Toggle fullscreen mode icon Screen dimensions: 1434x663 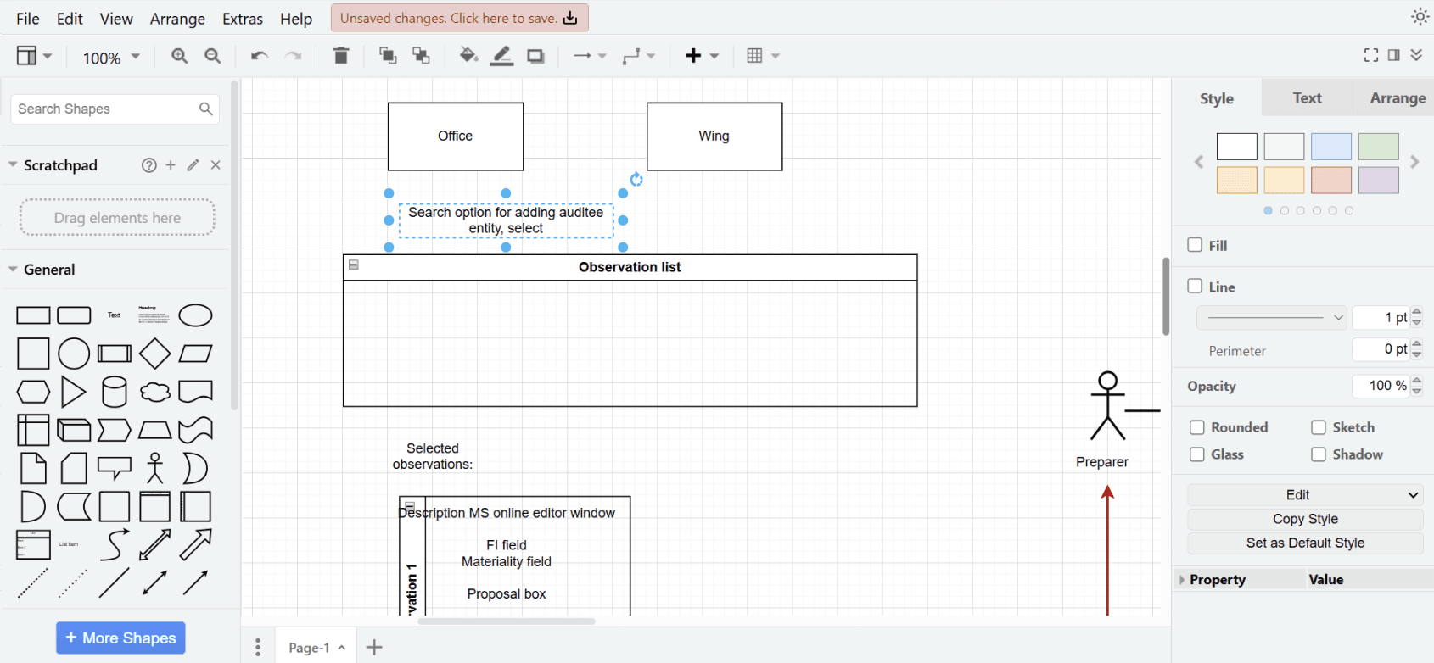click(x=1371, y=55)
